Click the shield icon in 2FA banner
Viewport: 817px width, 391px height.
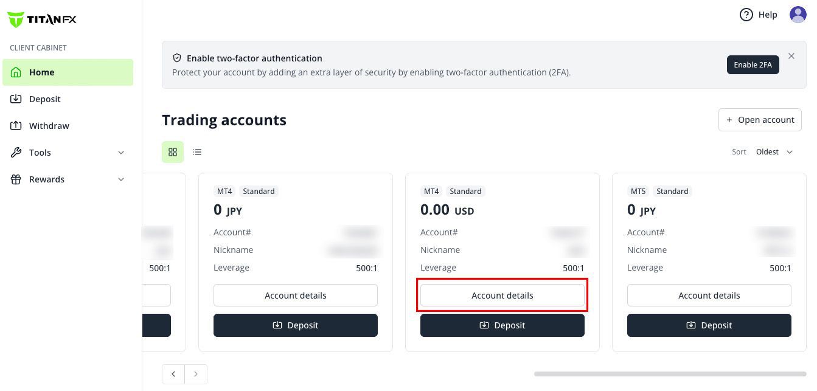[177, 58]
